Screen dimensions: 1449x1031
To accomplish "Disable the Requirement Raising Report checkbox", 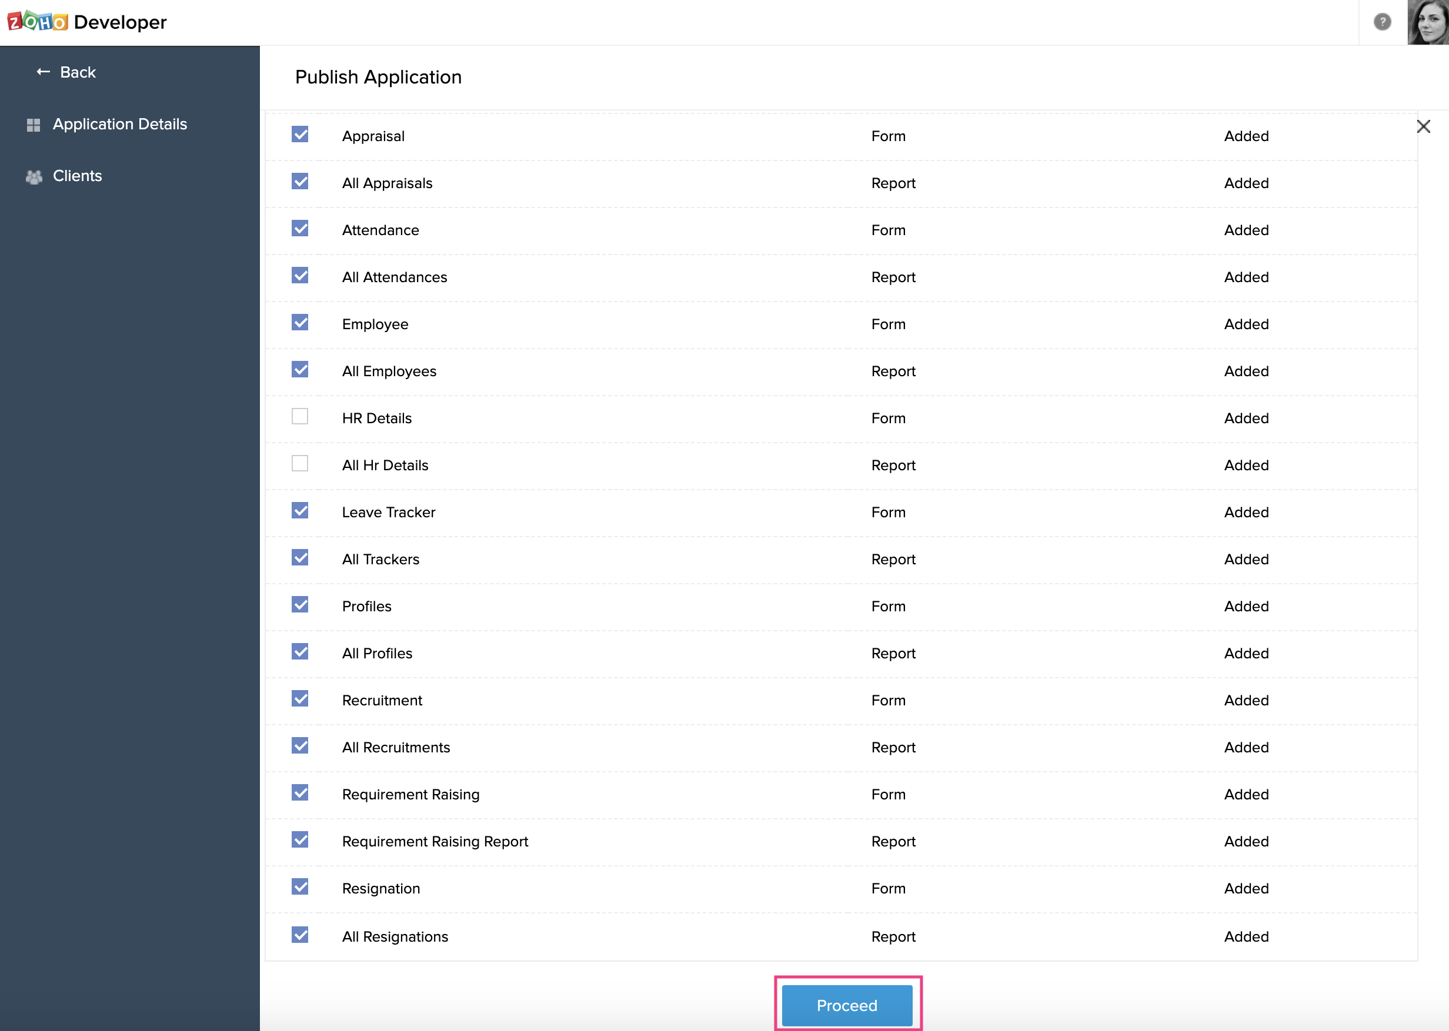I will click(300, 839).
